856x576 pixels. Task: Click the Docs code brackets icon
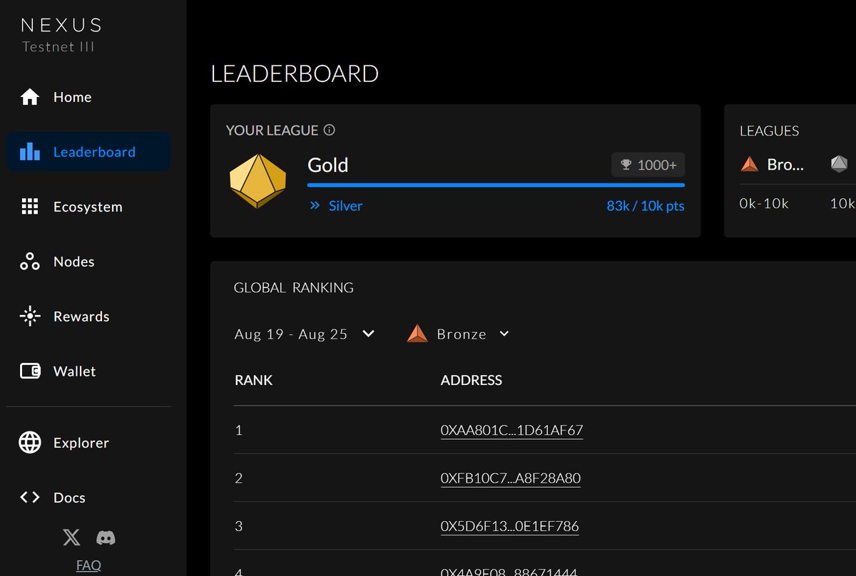tap(30, 498)
